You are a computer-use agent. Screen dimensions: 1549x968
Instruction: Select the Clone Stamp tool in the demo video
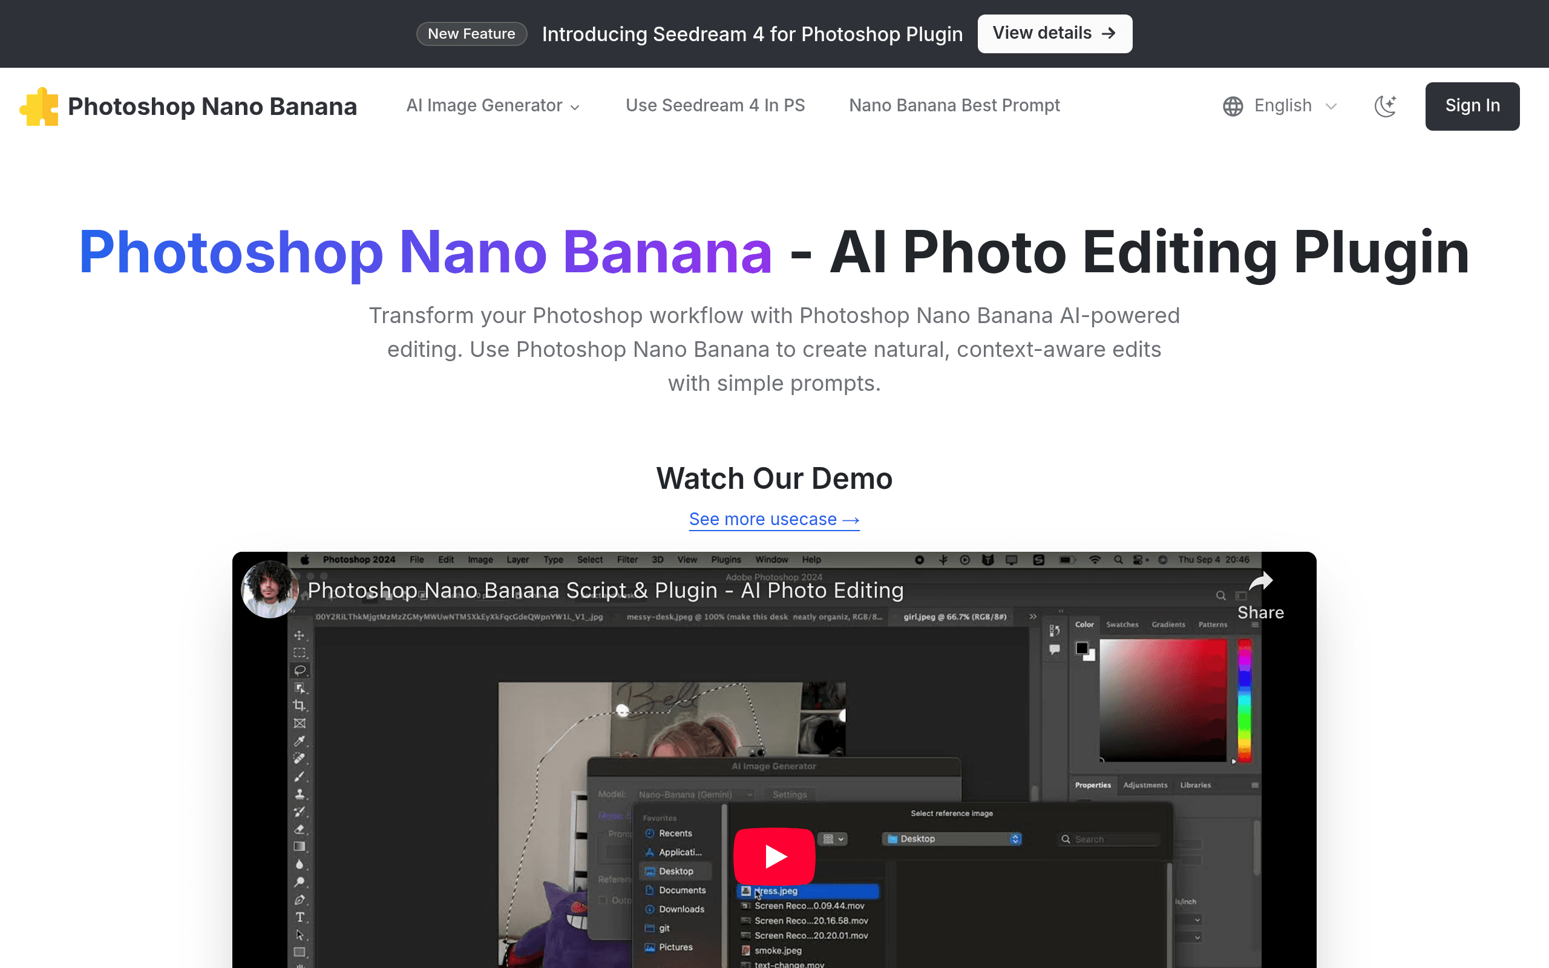[299, 794]
